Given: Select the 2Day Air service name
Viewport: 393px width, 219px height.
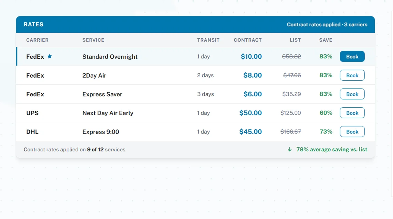Looking at the screenshot, I should click(94, 76).
